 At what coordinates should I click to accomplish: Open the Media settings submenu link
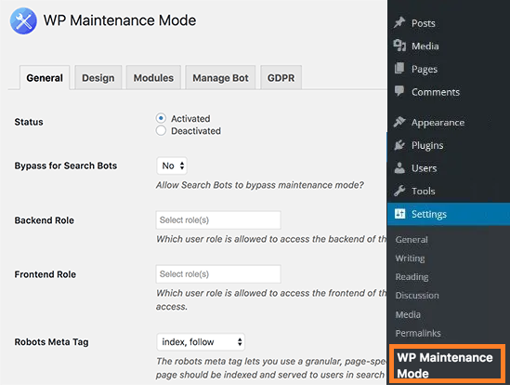coord(408,314)
